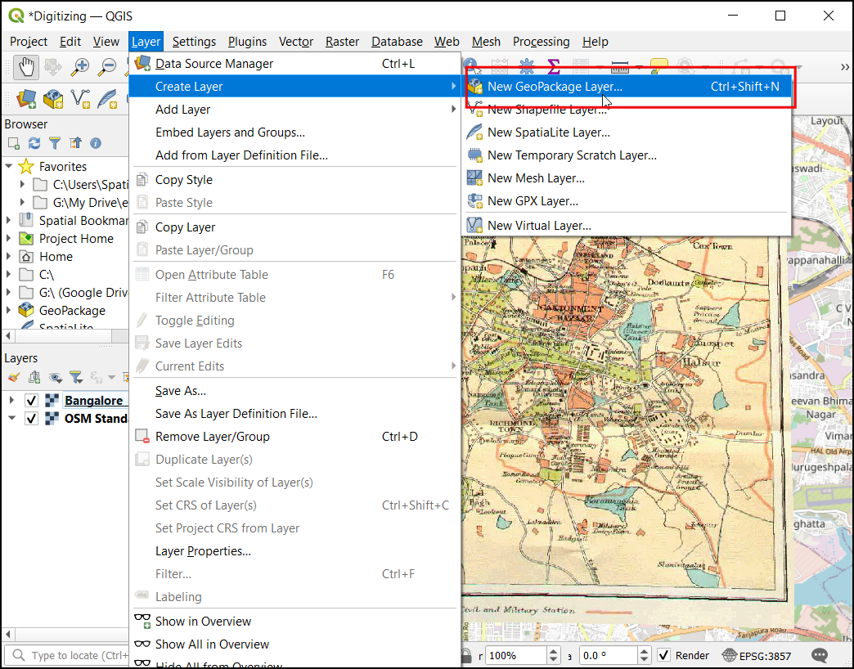Screen dimensions: 854x669
Task: Choose New Shapefile Layer from submenu
Action: pyautogui.click(x=627, y=110)
